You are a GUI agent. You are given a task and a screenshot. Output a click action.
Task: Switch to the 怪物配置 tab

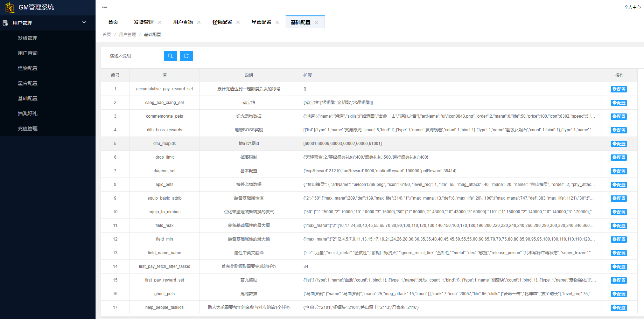click(222, 22)
